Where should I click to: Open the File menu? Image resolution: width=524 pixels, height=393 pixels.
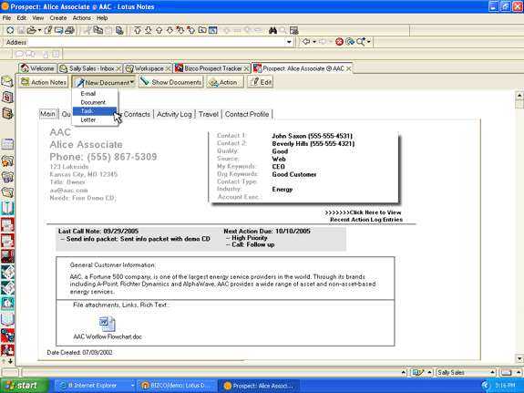point(6,18)
